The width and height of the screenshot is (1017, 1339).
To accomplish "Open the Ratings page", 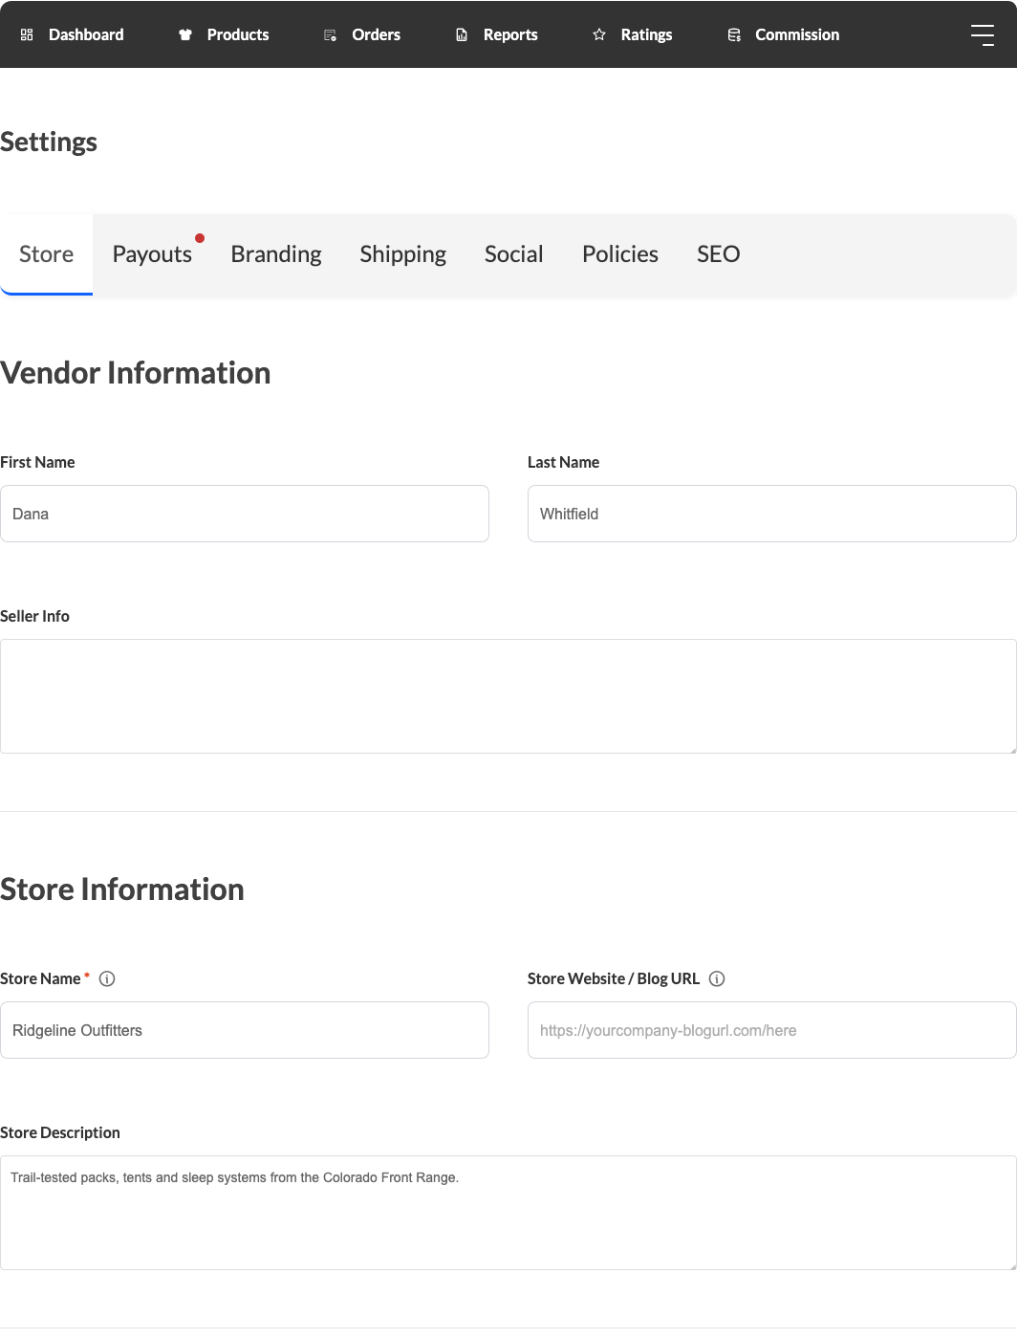I will 633,34.
